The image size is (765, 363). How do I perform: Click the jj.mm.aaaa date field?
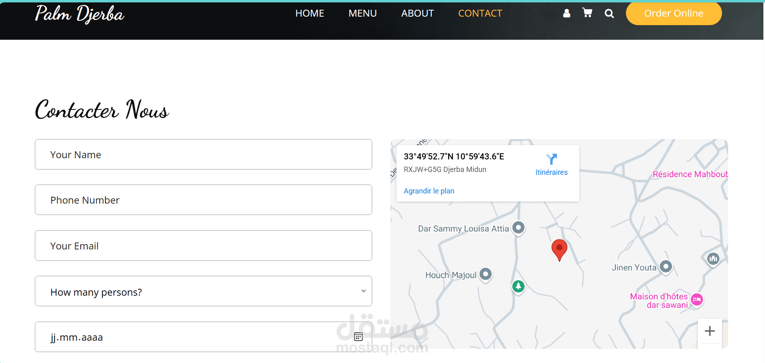pos(204,337)
